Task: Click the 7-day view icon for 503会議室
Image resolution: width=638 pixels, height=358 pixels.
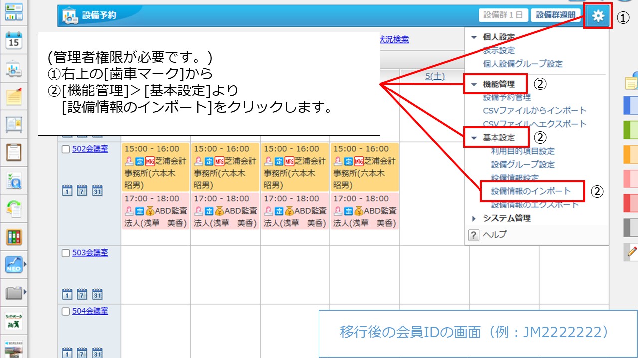Action: (x=82, y=294)
